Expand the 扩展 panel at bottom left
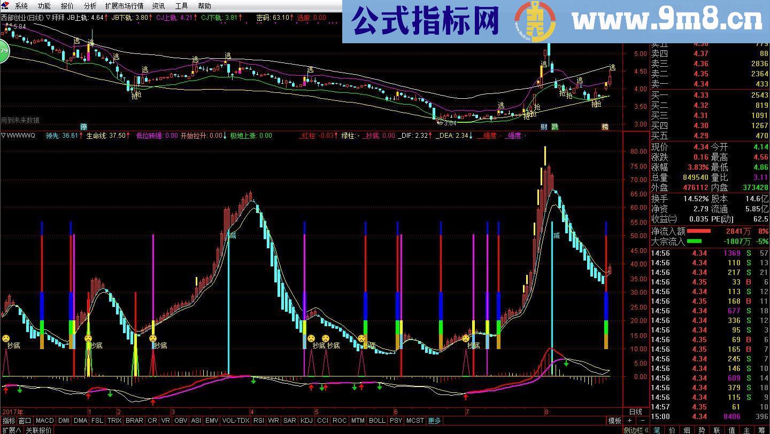The width and height of the screenshot is (770, 434). (x=12, y=429)
